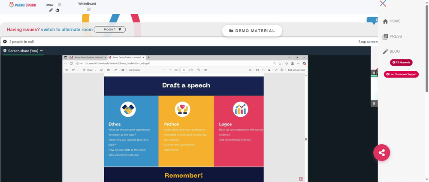Image resolution: width=429 pixels, height=182 pixels.
Task: Open the PDF table of contents icon
Action: [x=66, y=70]
